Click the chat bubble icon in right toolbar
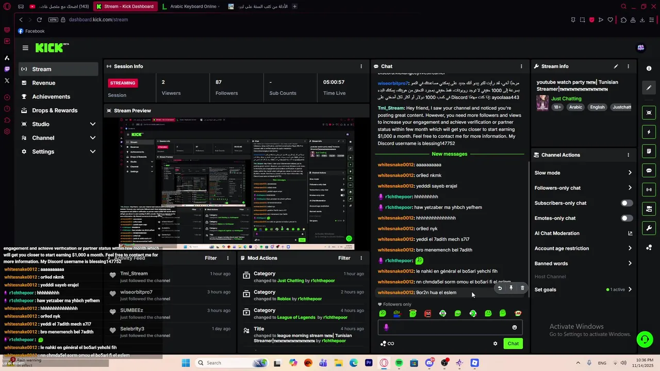660x371 pixels. pyautogui.click(x=649, y=171)
